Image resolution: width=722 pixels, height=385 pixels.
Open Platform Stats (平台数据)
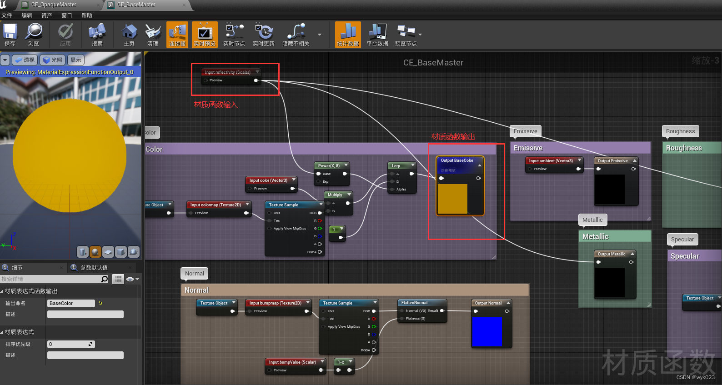click(377, 35)
